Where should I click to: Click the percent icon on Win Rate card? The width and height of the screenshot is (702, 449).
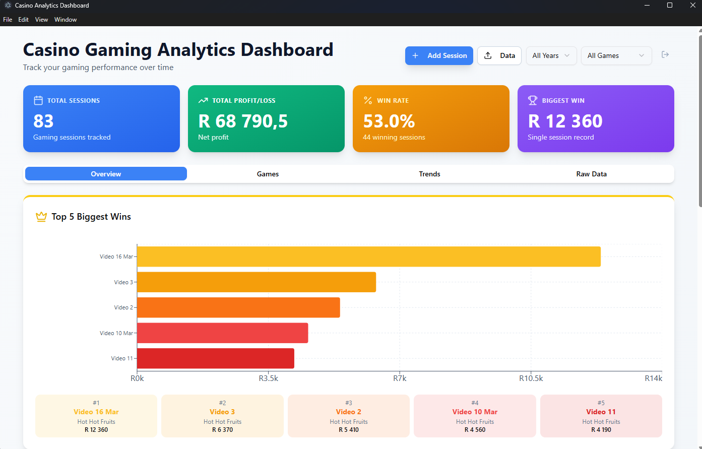(x=368, y=100)
